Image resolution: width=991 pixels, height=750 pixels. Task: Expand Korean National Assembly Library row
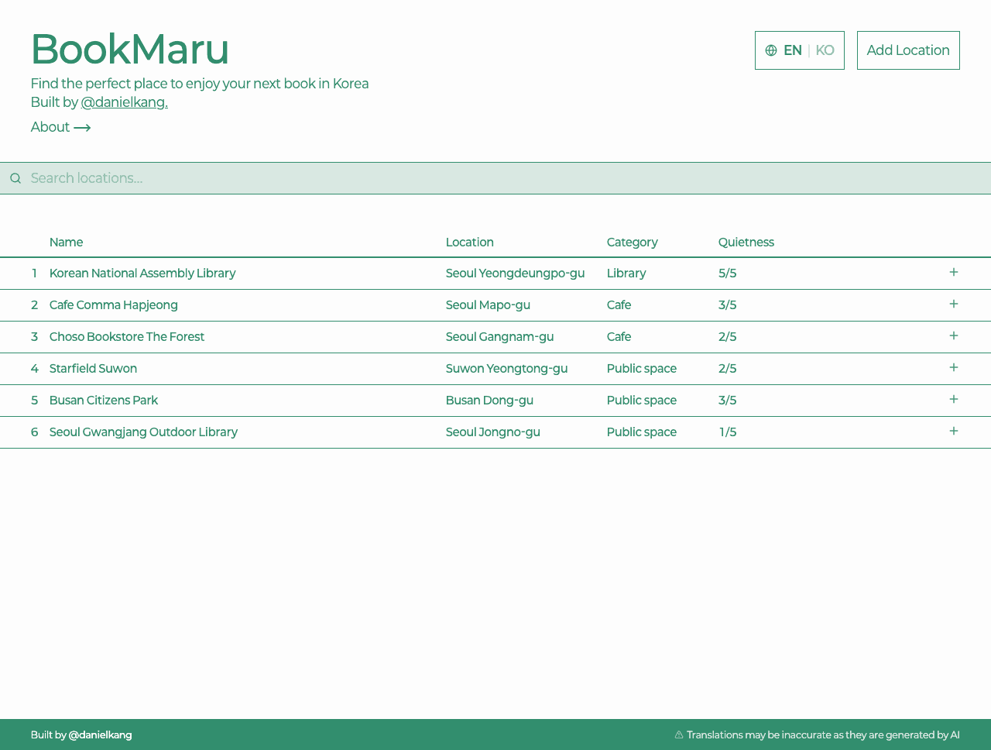953,272
